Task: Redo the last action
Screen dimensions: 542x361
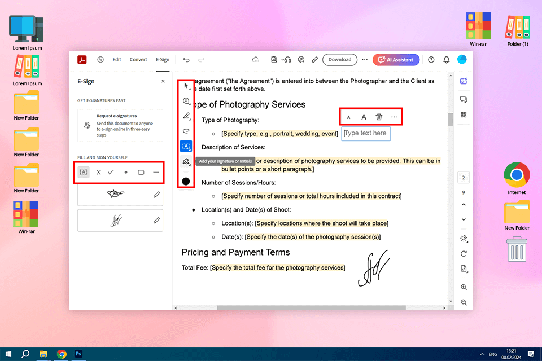Action: 201,60
